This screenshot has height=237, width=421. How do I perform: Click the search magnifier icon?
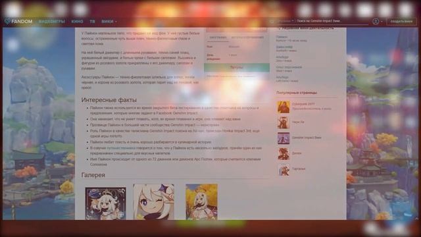point(272,21)
